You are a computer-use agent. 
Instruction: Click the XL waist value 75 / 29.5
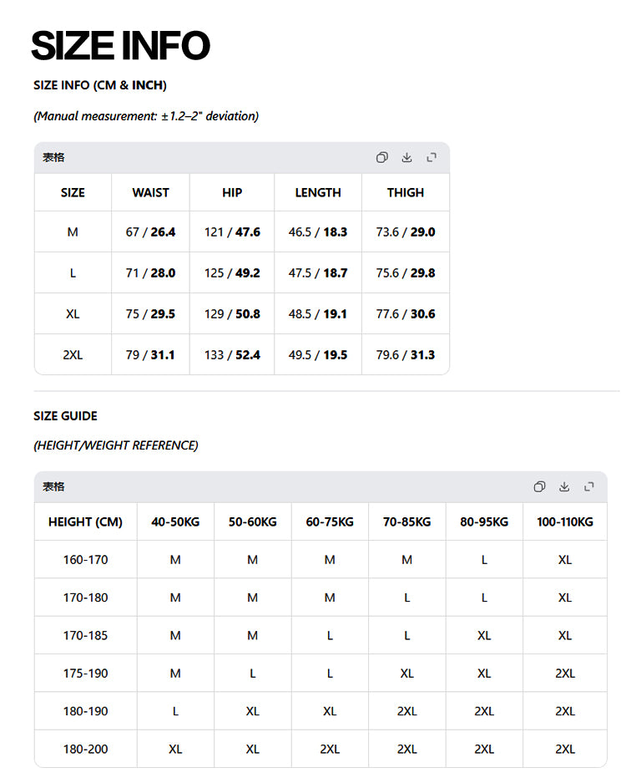(150, 314)
